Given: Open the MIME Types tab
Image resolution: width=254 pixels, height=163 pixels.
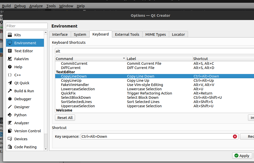Looking at the screenshot, I should (x=155, y=34).
